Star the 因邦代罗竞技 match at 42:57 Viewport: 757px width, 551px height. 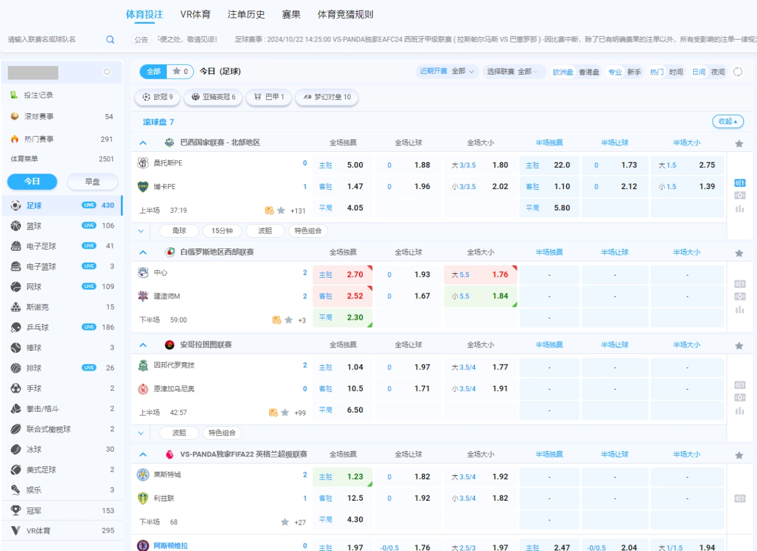tap(284, 413)
